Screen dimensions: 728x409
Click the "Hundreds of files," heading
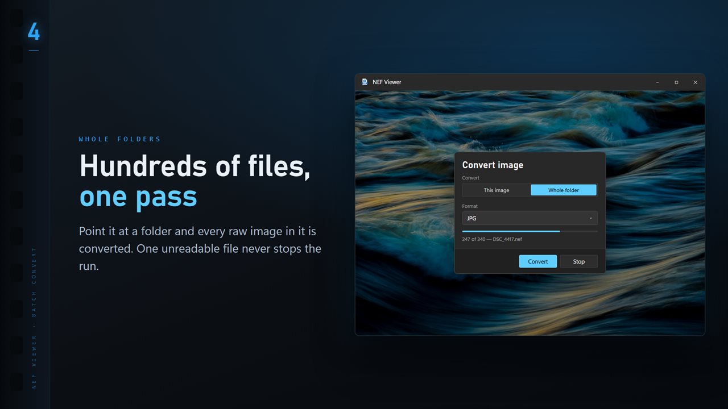point(195,166)
